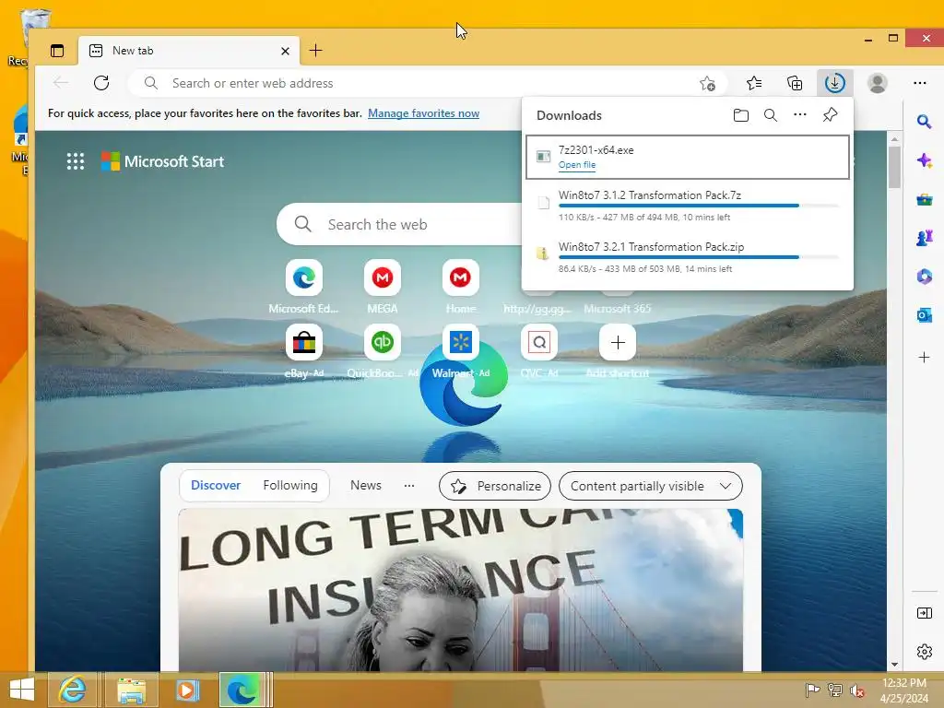Close the New tab tab
This screenshot has height=708, width=944.
pyautogui.click(x=286, y=52)
